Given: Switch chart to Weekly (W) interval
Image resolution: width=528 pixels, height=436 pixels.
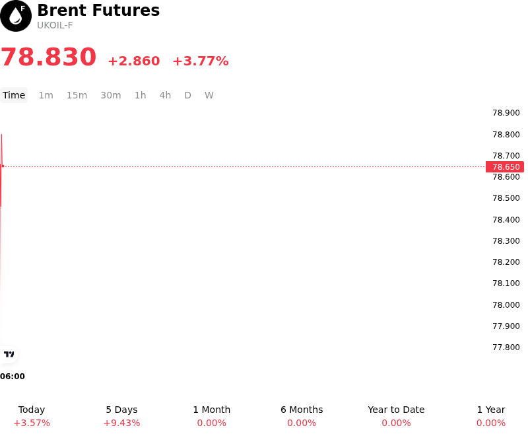Looking at the screenshot, I should [x=209, y=95].
